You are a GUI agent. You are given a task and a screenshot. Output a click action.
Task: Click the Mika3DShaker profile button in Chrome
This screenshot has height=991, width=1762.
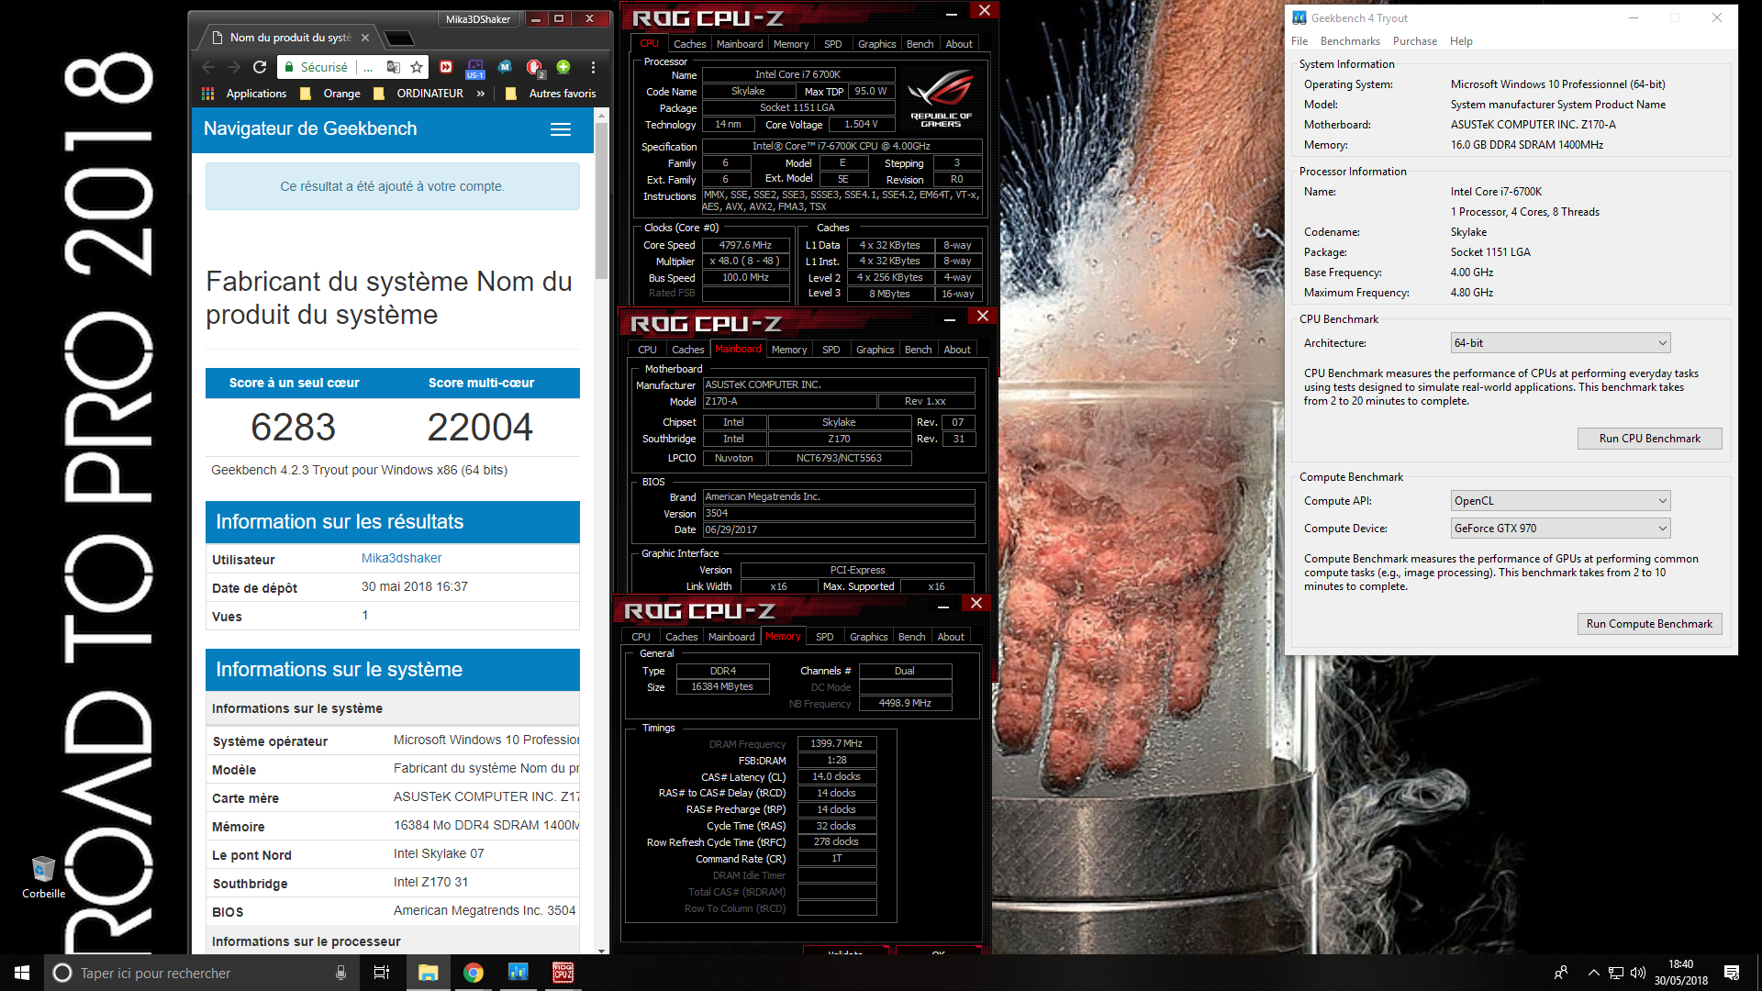pyautogui.click(x=477, y=19)
